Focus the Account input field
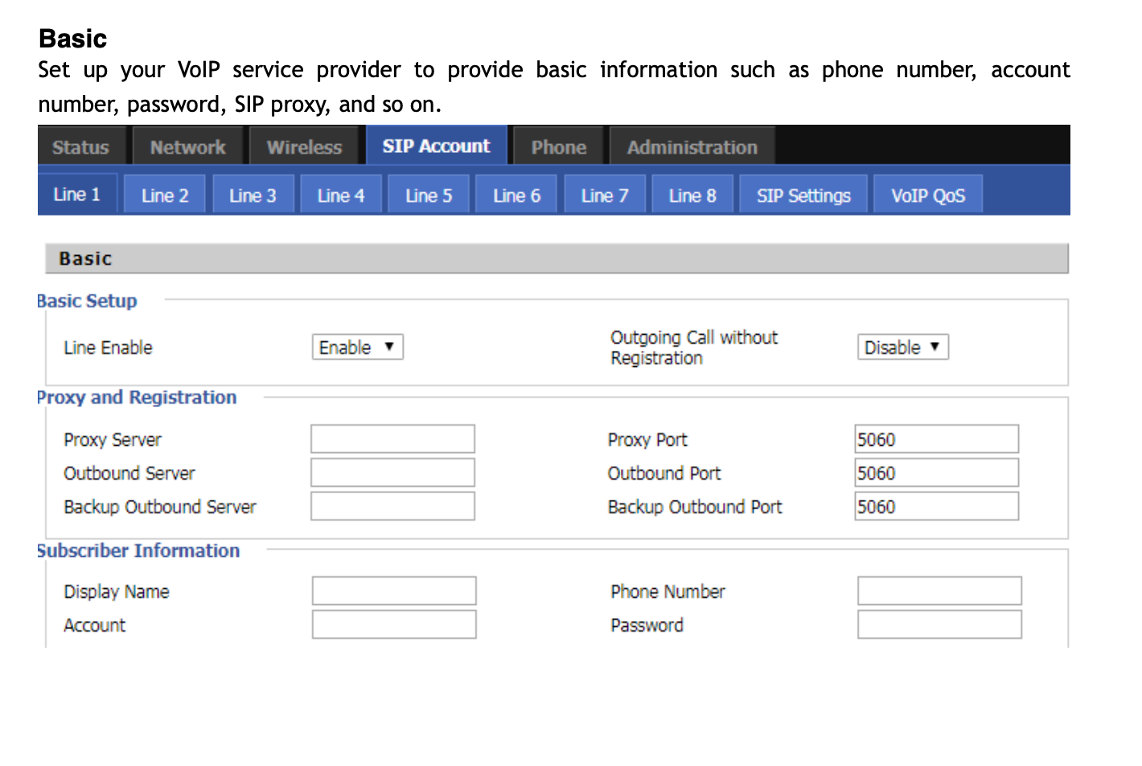 pos(394,624)
